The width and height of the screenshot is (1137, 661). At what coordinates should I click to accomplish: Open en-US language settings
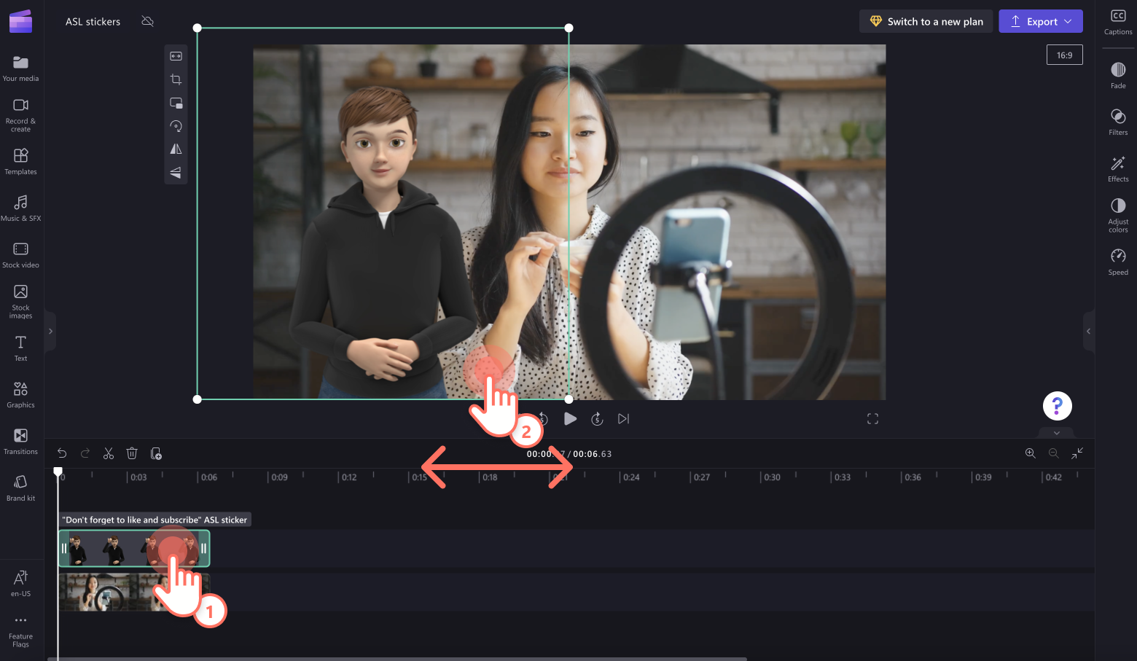[x=20, y=584]
